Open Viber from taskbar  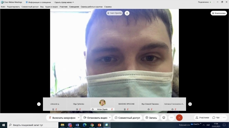[x=70, y=125]
